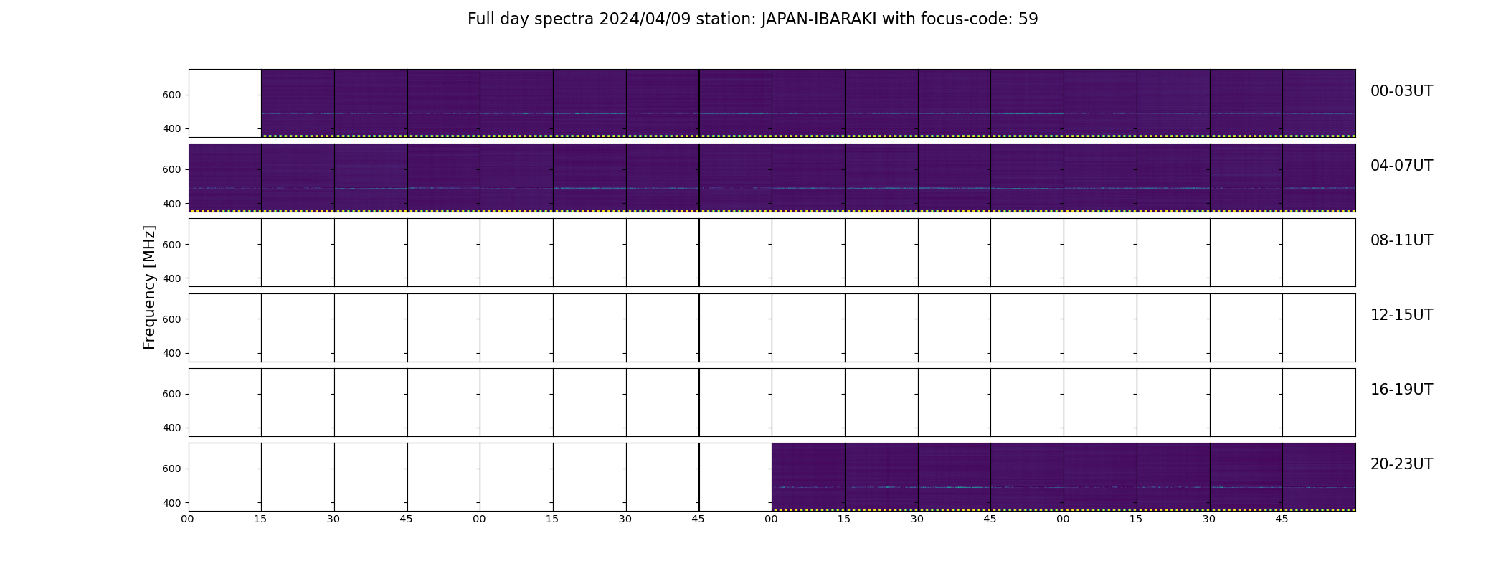Click the 20-23UT spectrogram data area
1506x574 pixels.
click(x=1064, y=476)
